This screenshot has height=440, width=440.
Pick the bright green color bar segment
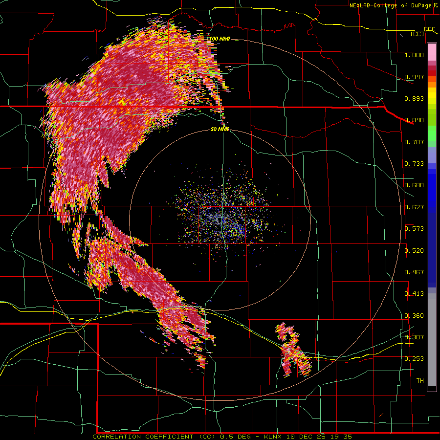tap(432, 133)
